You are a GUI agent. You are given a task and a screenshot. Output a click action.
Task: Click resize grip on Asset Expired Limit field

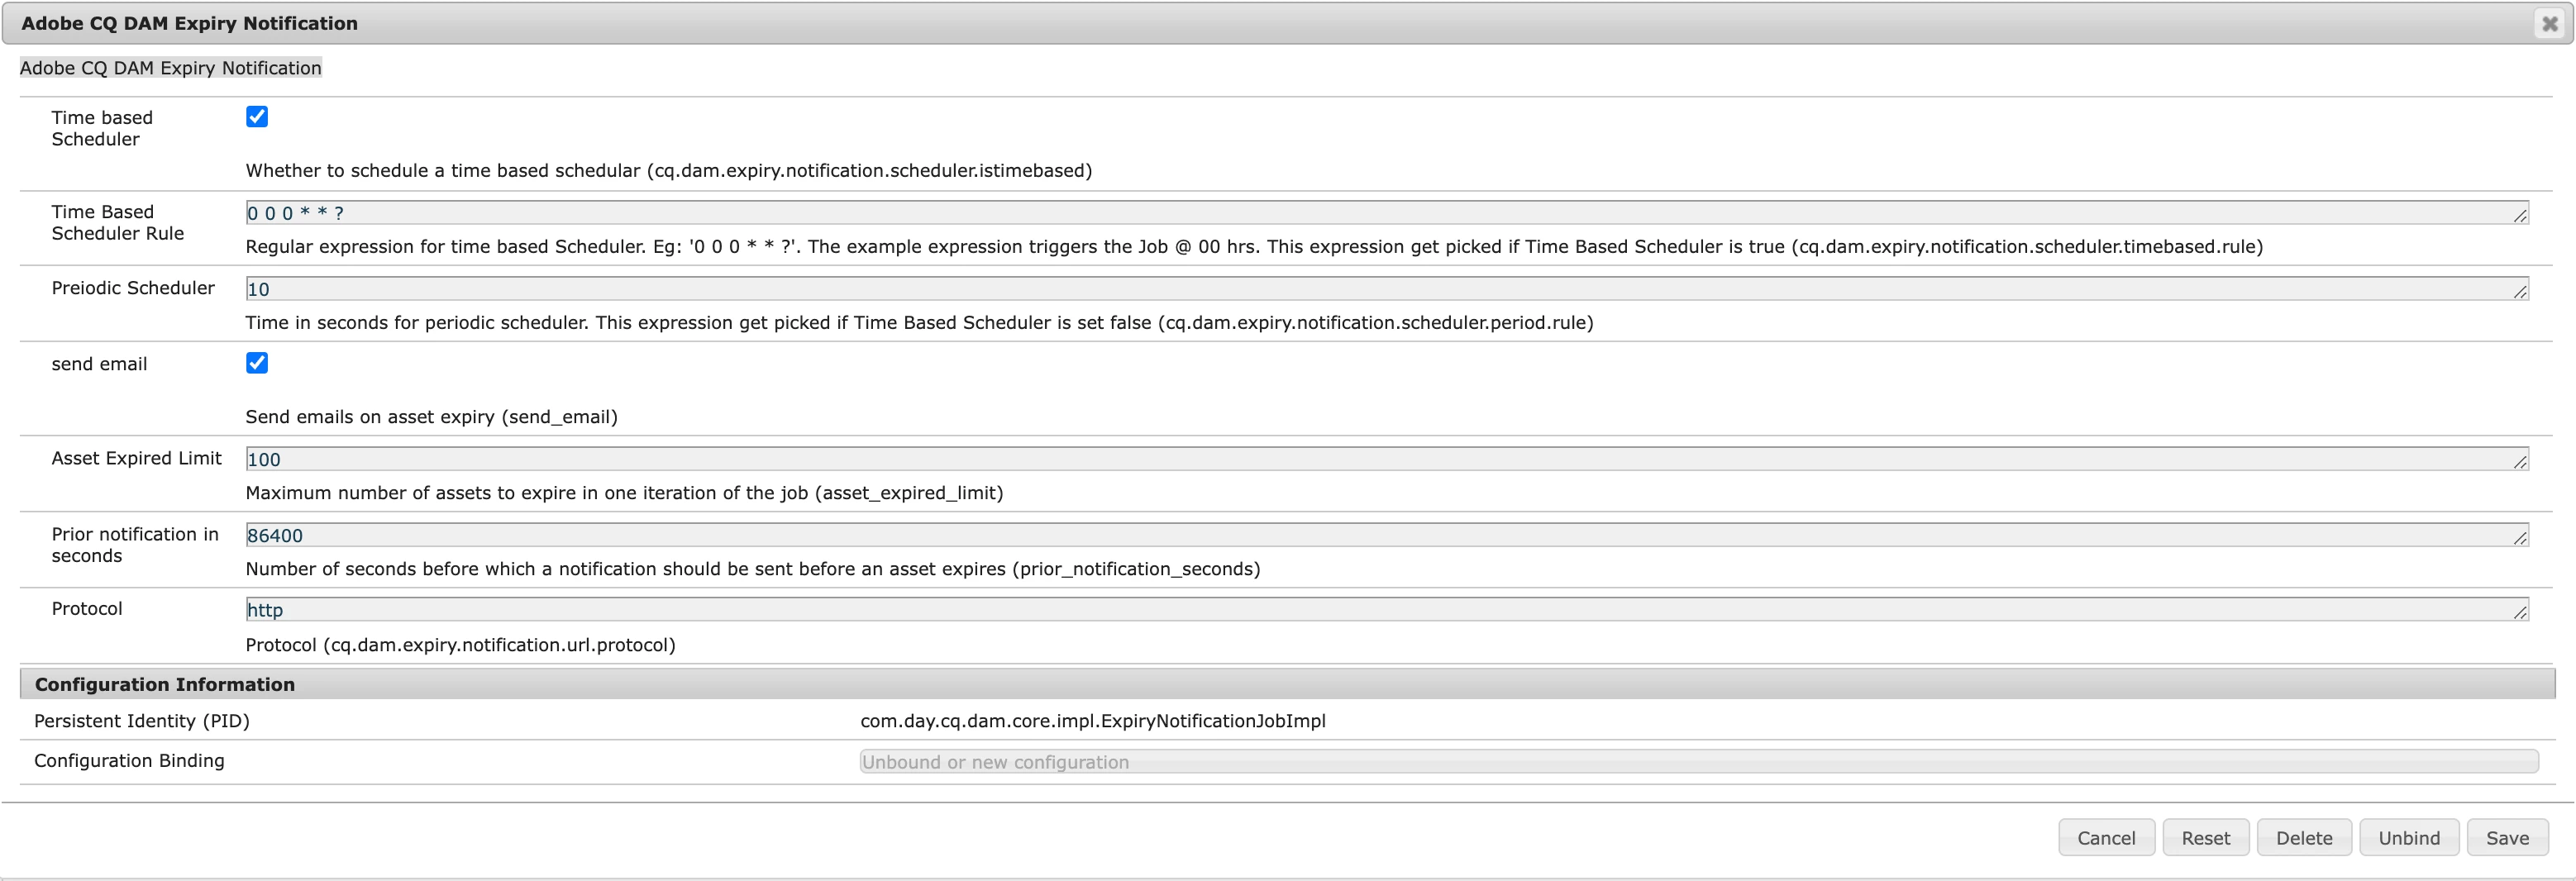point(2520,462)
